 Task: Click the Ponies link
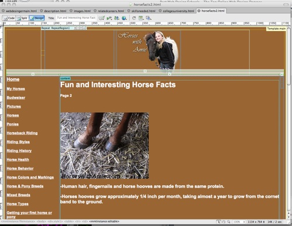(x=13, y=124)
